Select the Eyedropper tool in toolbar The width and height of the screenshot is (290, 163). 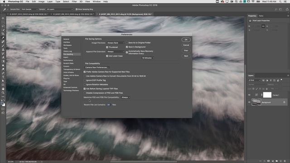(3, 38)
